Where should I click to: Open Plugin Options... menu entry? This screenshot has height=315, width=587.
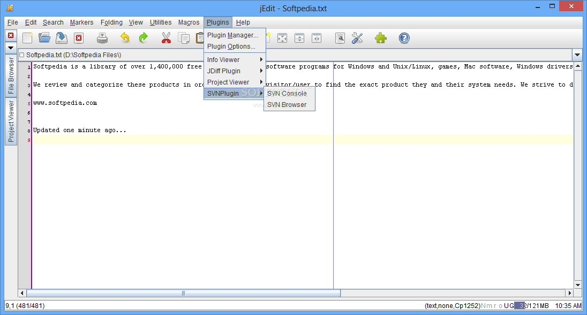coord(235,47)
